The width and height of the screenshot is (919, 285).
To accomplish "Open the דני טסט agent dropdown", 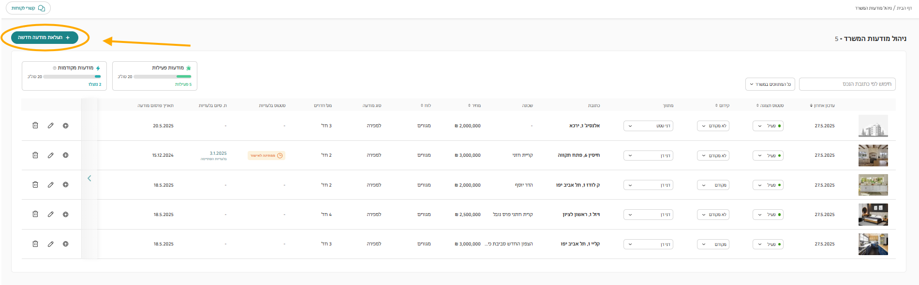I will pyautogui.click(x=648, y=126).
